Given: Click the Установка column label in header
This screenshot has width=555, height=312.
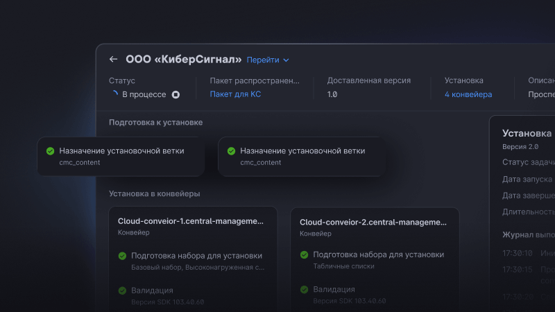Looking at the screenshot, I should coord(463,80).
